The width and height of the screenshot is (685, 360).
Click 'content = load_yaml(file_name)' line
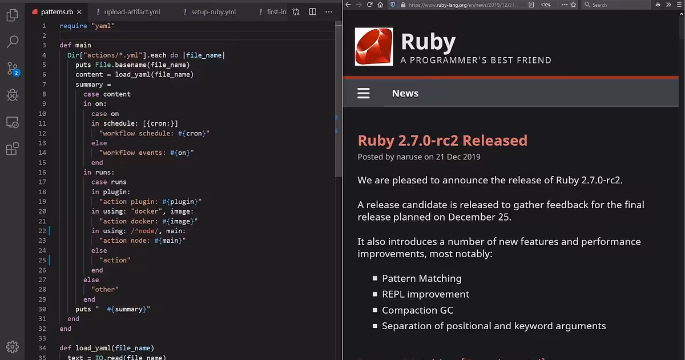[135, 74]
